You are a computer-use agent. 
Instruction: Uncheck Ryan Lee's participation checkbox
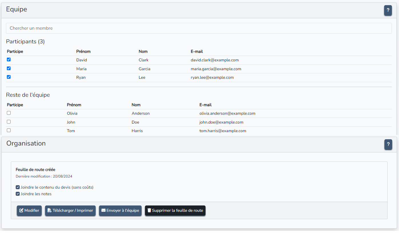pos(9,77)
